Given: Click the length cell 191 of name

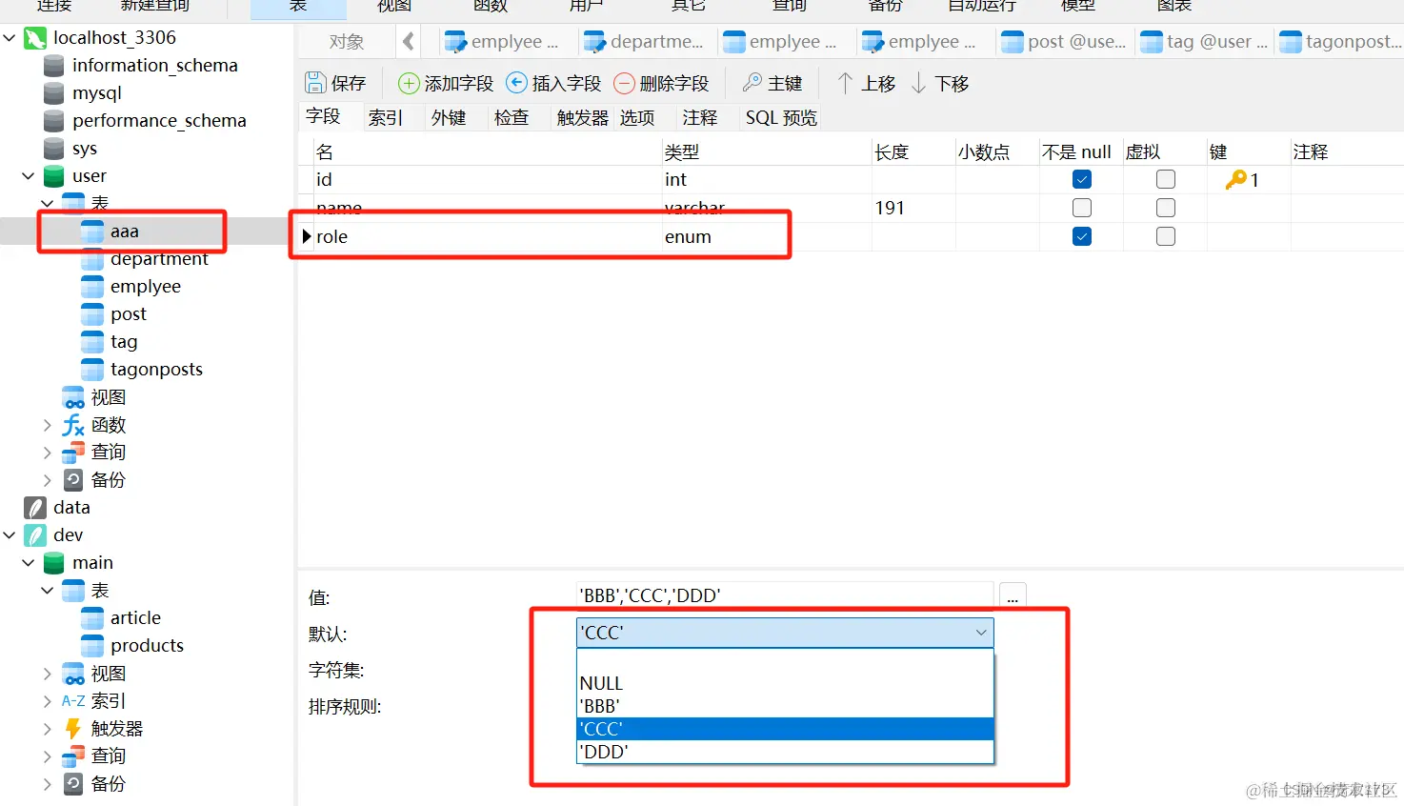Looking at the screenshot, I should [x=913, y=208].
